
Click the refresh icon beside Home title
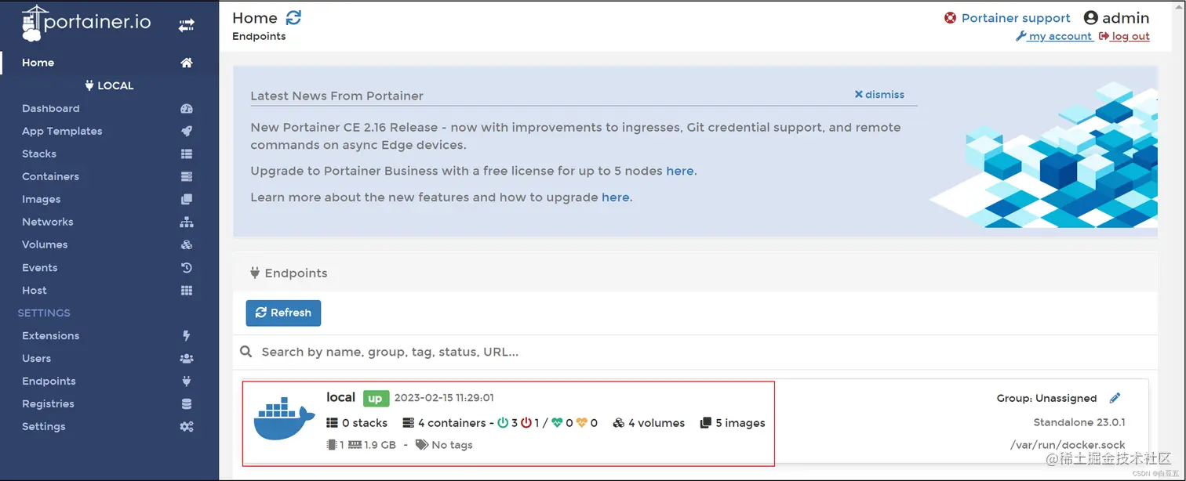click(x=293, y=17)
